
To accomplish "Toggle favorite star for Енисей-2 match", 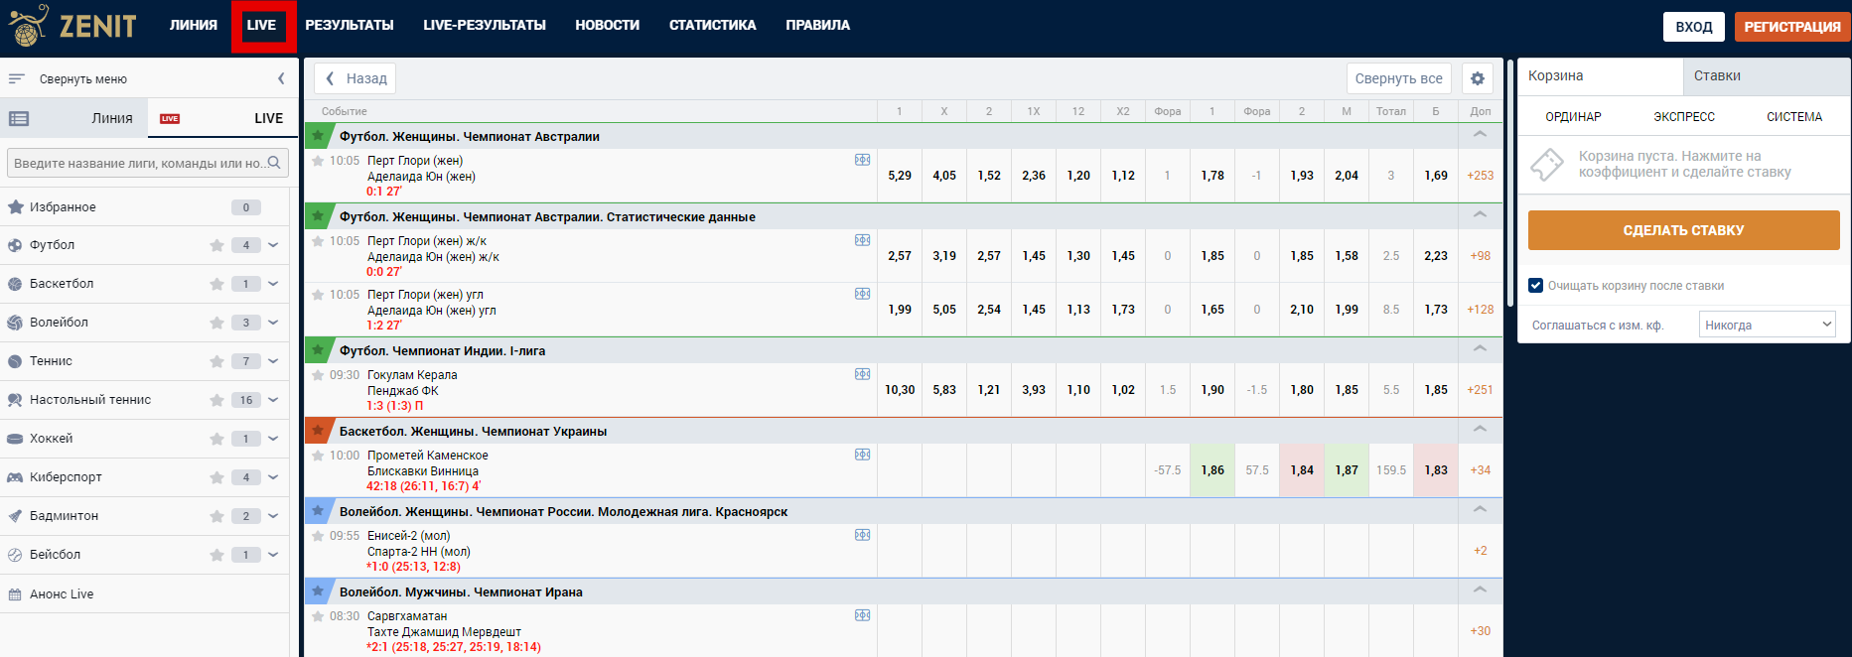I will [318, 536].
